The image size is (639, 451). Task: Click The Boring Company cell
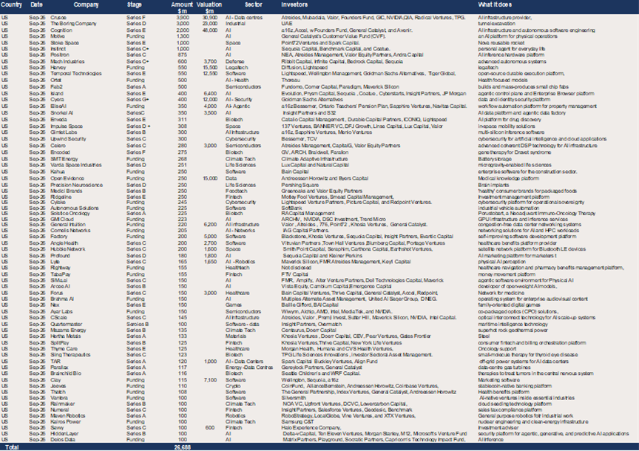pyautogui.click(x=73, y=24)
